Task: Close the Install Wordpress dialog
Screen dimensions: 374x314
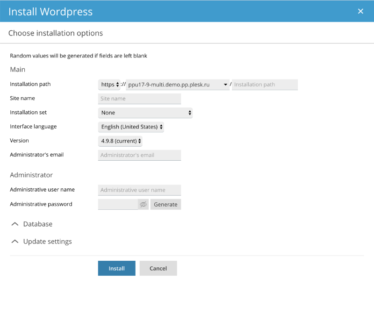Action: pos(360,11)
